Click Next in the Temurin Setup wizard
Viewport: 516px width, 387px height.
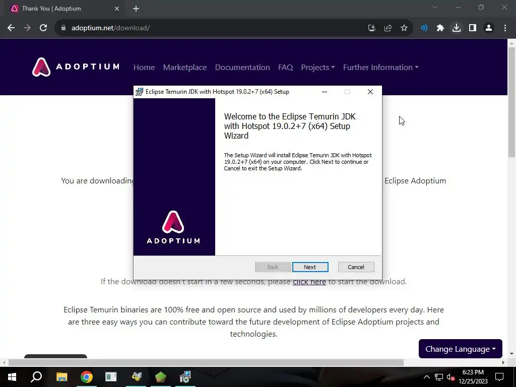310,267
